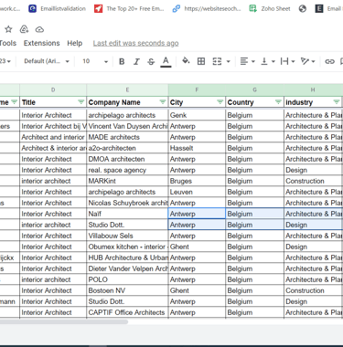Select the 'CAPTIF Office Architects' cell
343x347 pixels.
[127, 312]
